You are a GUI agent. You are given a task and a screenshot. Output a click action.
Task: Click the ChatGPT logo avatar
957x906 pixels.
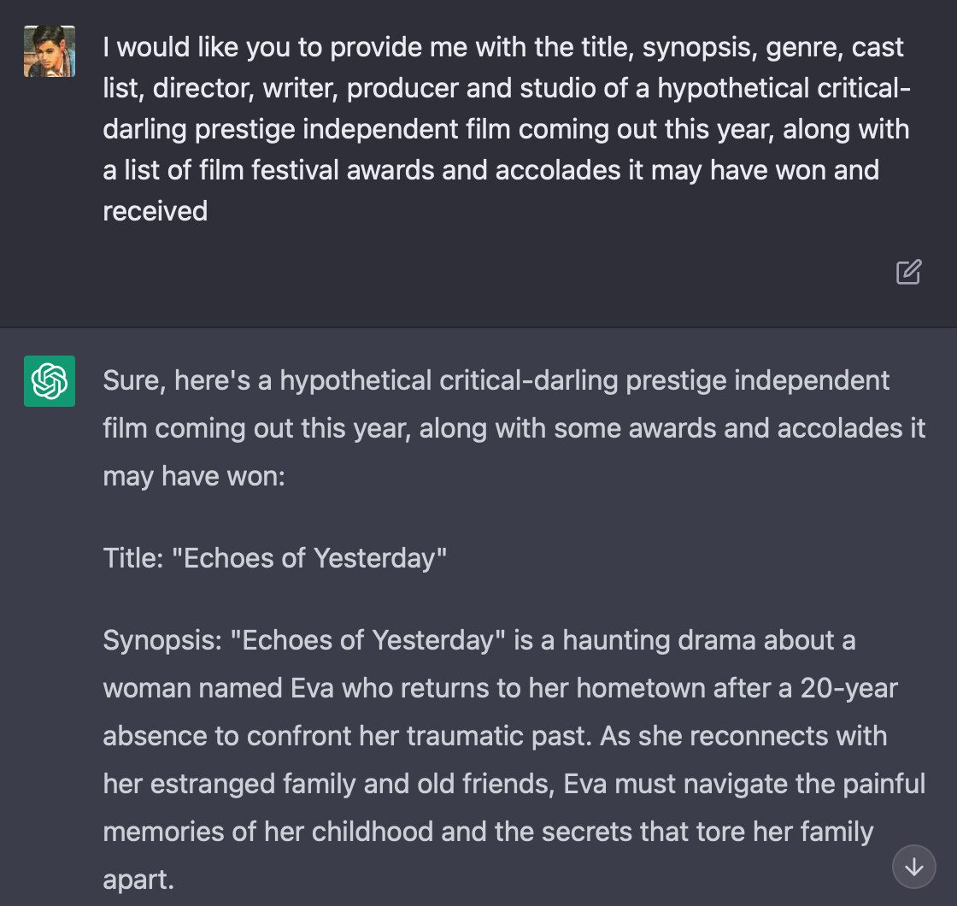coord(50,381)
